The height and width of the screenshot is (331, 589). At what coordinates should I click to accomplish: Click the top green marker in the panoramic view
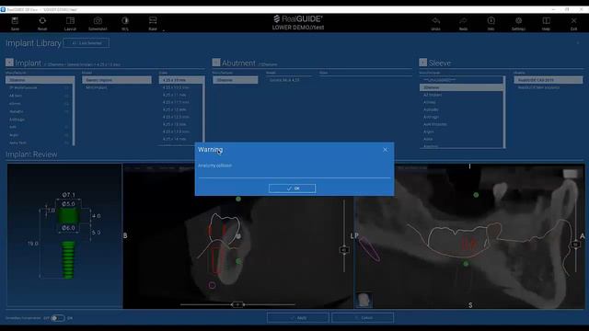coord(476,195)
